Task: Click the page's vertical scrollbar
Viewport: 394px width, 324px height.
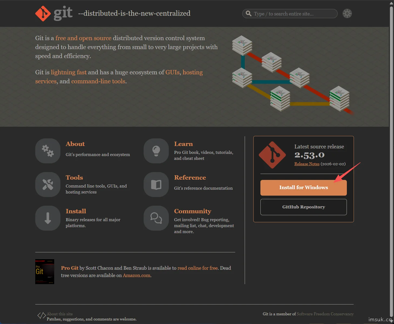Action: (391, 162)
